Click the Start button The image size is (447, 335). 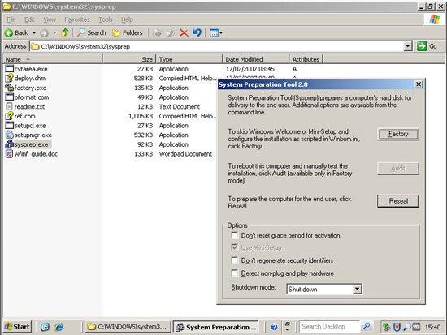[x=17, y=327]
